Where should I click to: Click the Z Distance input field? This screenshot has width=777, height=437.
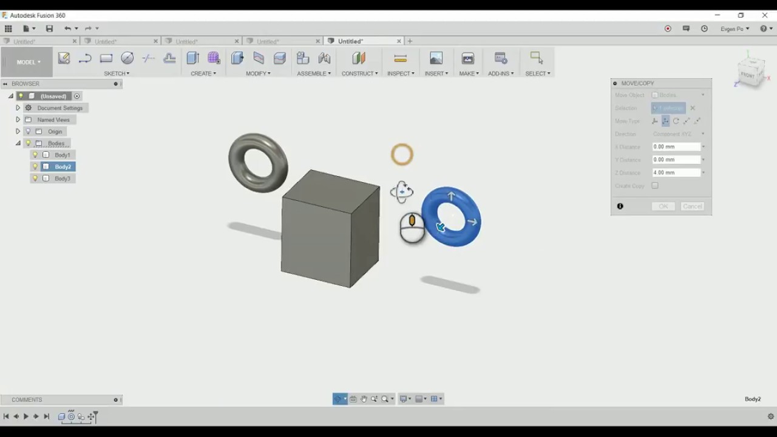coord(676,173)
